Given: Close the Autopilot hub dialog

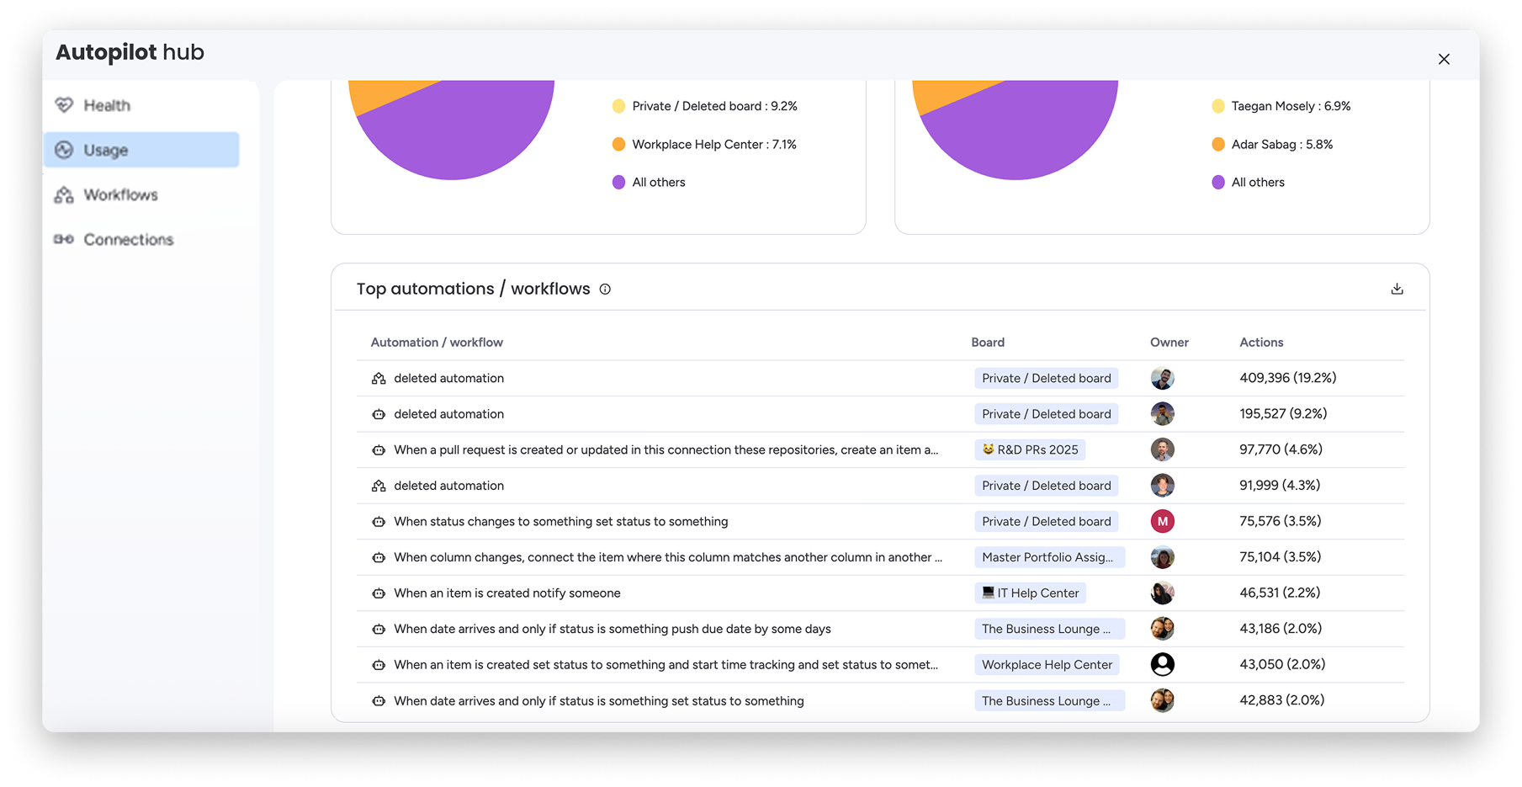Looking at the screenshot, I should (1444, 59).
